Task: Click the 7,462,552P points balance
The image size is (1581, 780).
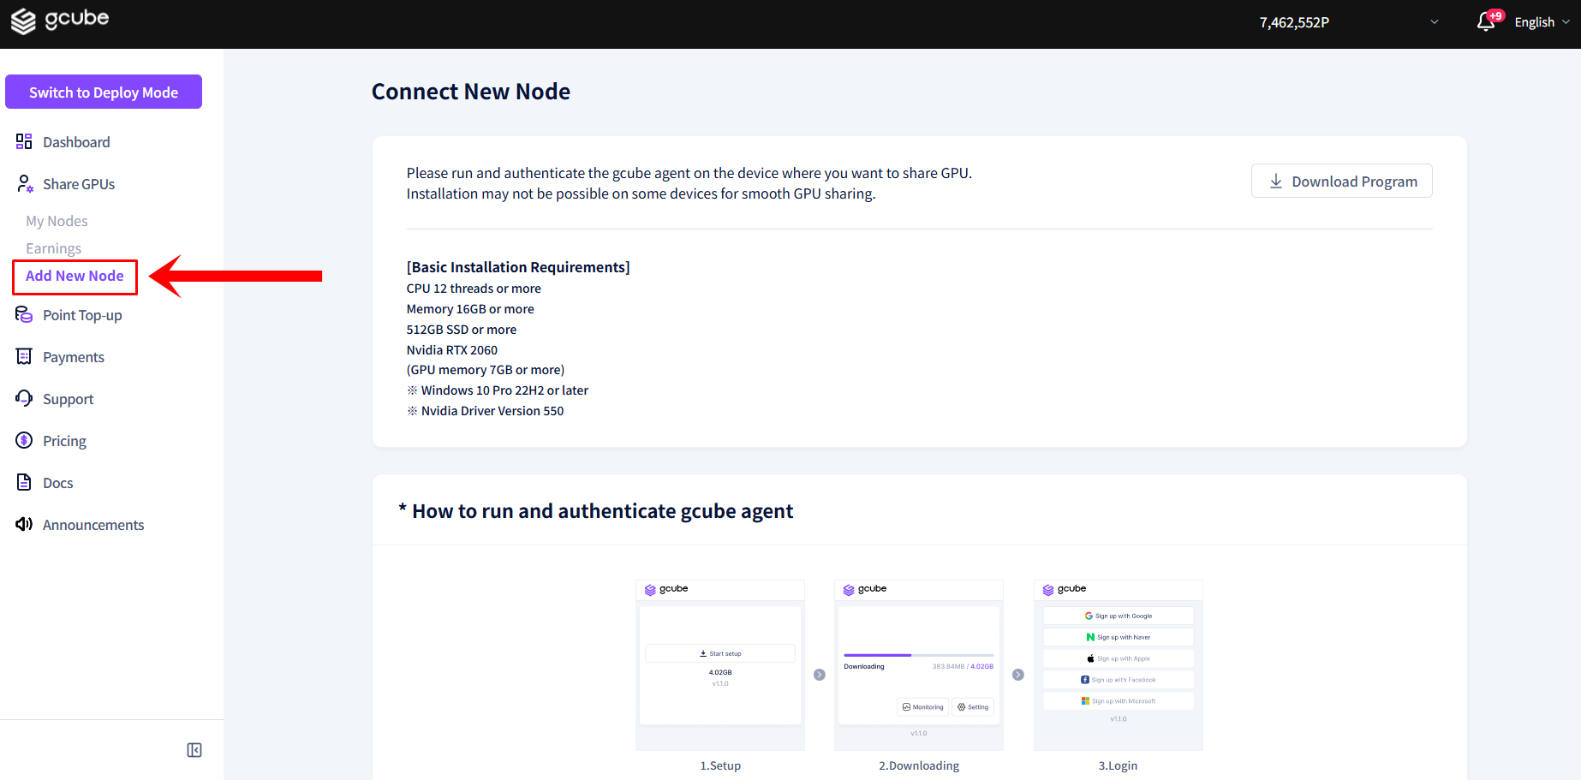Action: coord(1294,22)
